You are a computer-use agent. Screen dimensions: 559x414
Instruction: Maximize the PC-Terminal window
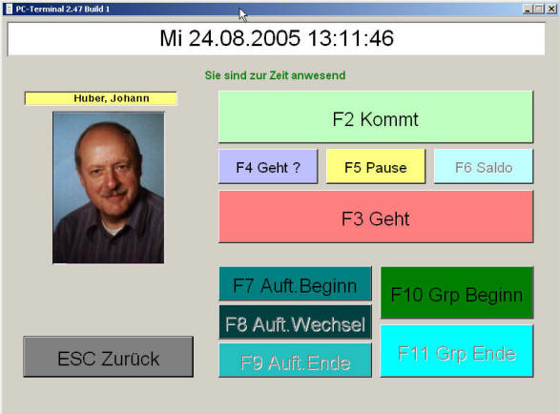coord(539,10)
